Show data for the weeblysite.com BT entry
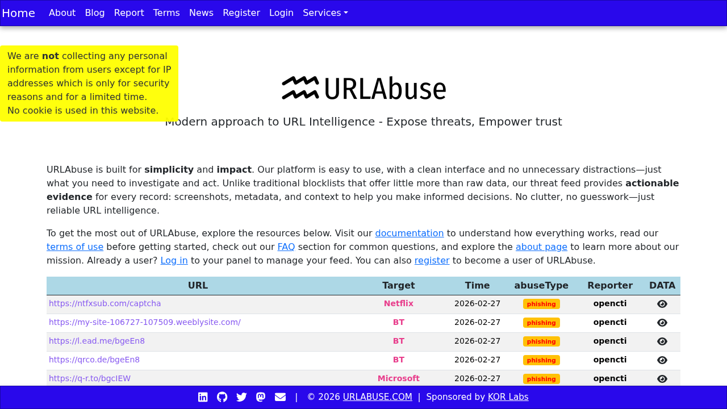 click(661, 322)
